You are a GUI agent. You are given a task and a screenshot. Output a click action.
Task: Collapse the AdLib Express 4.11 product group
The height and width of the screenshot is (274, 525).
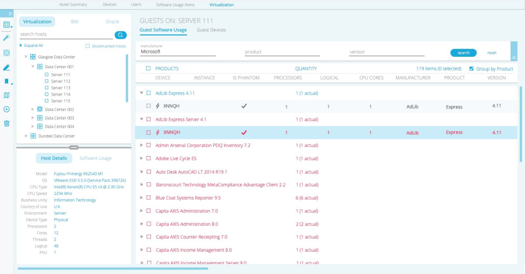(142, 93)
